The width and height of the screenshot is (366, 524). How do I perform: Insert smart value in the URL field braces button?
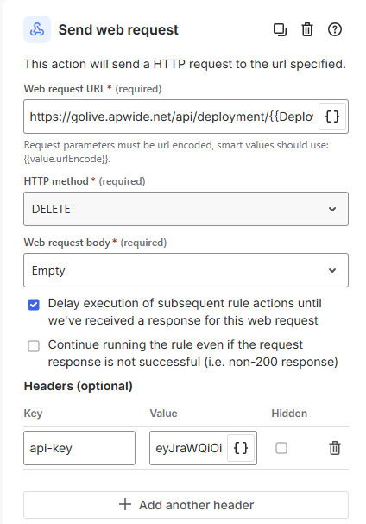pyautogui.click(x=332, y=117)
